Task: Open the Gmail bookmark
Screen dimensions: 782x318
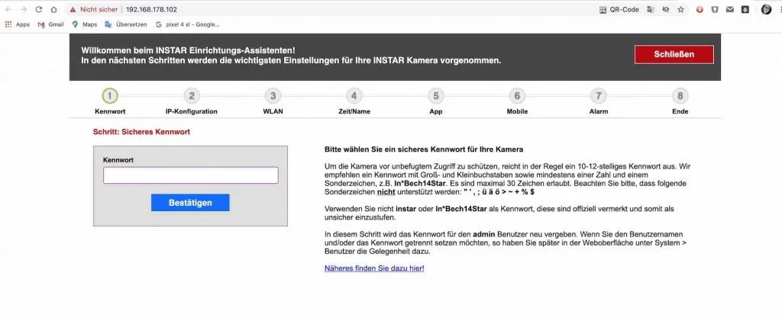Action: point(50,24)
